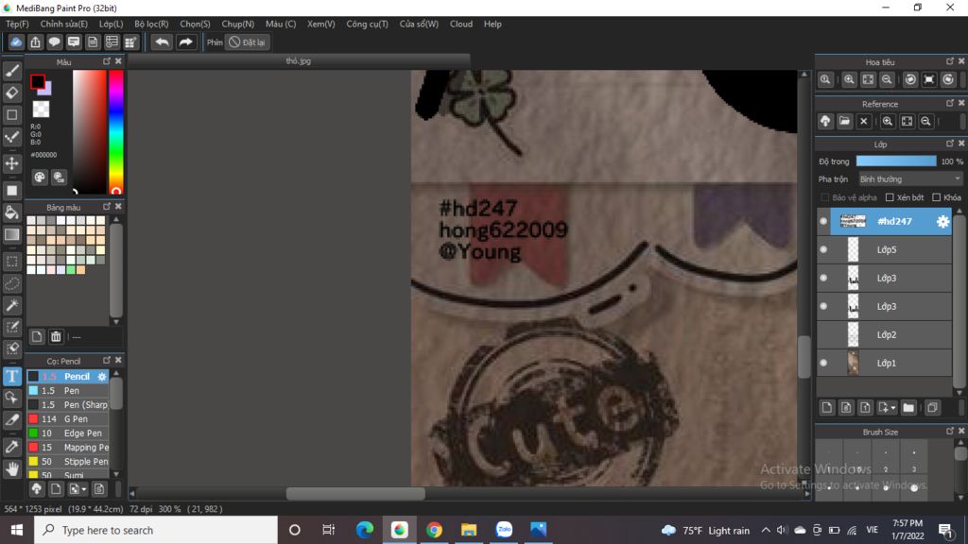This screenshot has height=544, width=968.
Task: Open a reference image from folder
Action: pyautogui.click(x=844, y=122)
